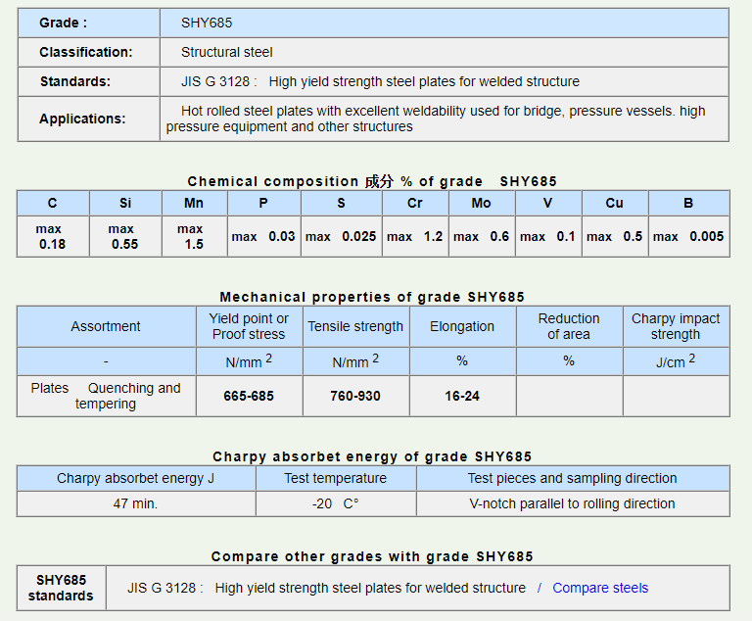Image resolution: width=752 pixels, height=621 pixels.
Task: Click the Standards: row label
Action: click(x=74, y=81)
